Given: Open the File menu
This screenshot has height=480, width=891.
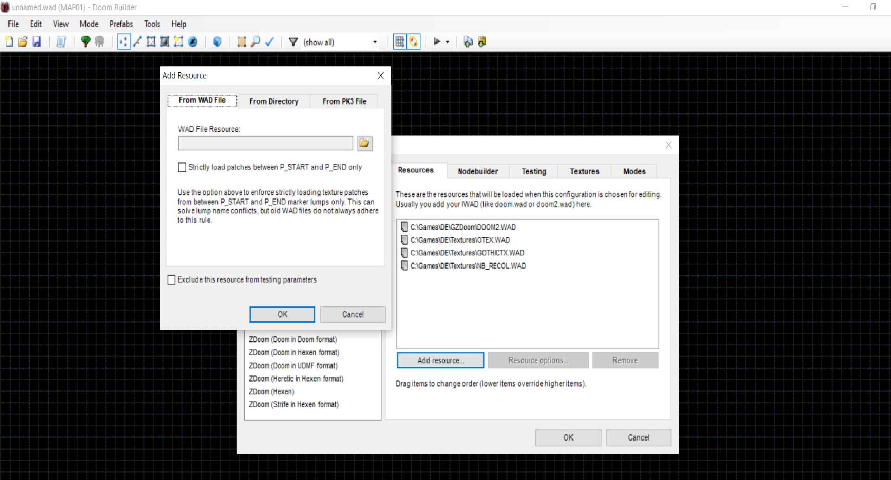Looking at the screenshot, I should (x=13, y=24).
